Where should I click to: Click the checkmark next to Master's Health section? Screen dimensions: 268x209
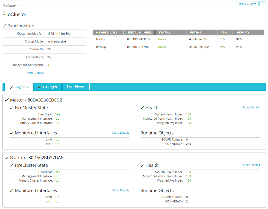click(142, 107)
